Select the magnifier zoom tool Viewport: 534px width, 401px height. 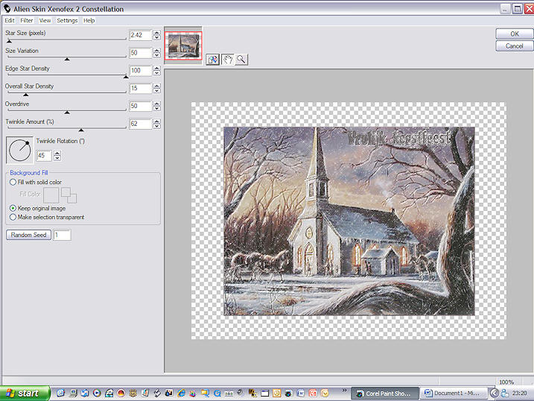(x=241, y=60)
